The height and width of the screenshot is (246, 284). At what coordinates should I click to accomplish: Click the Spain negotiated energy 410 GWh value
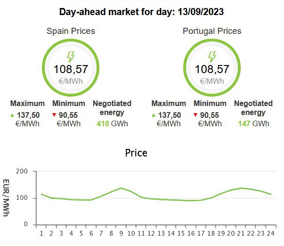point(112,123)
